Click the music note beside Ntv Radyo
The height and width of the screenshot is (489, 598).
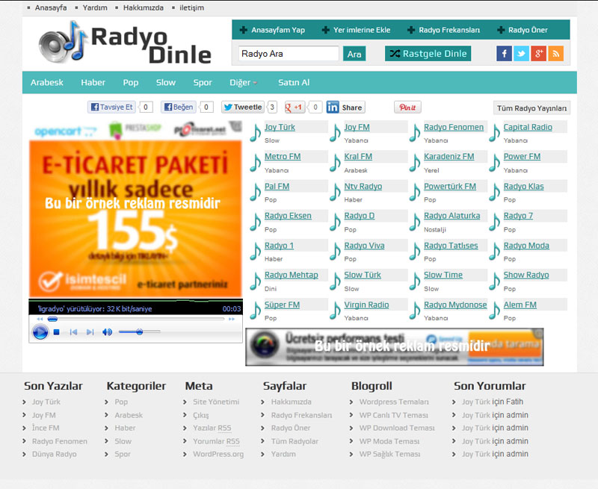tap(335, 193)
